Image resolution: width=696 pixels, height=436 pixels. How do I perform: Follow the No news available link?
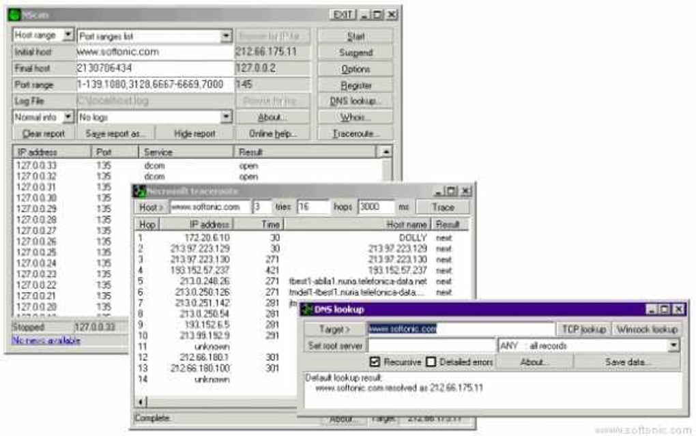click(46, 340)
